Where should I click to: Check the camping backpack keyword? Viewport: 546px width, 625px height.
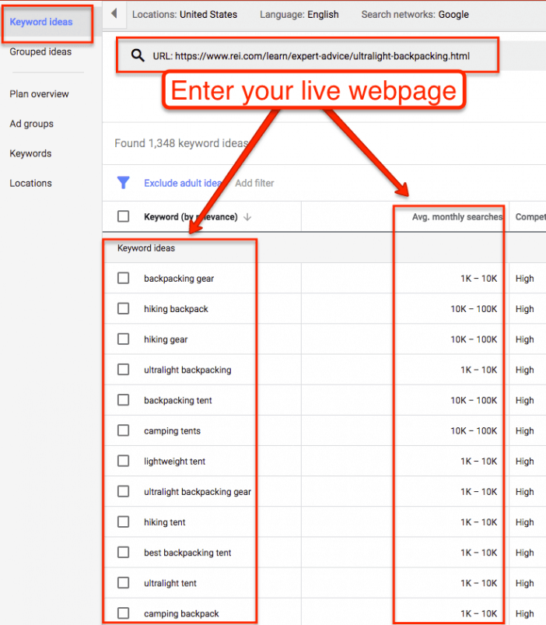point(124,613)
